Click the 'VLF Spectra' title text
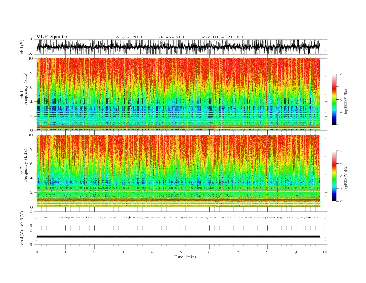Image resolution: width=366 pixels, height=283 pixels. (52, 37)
